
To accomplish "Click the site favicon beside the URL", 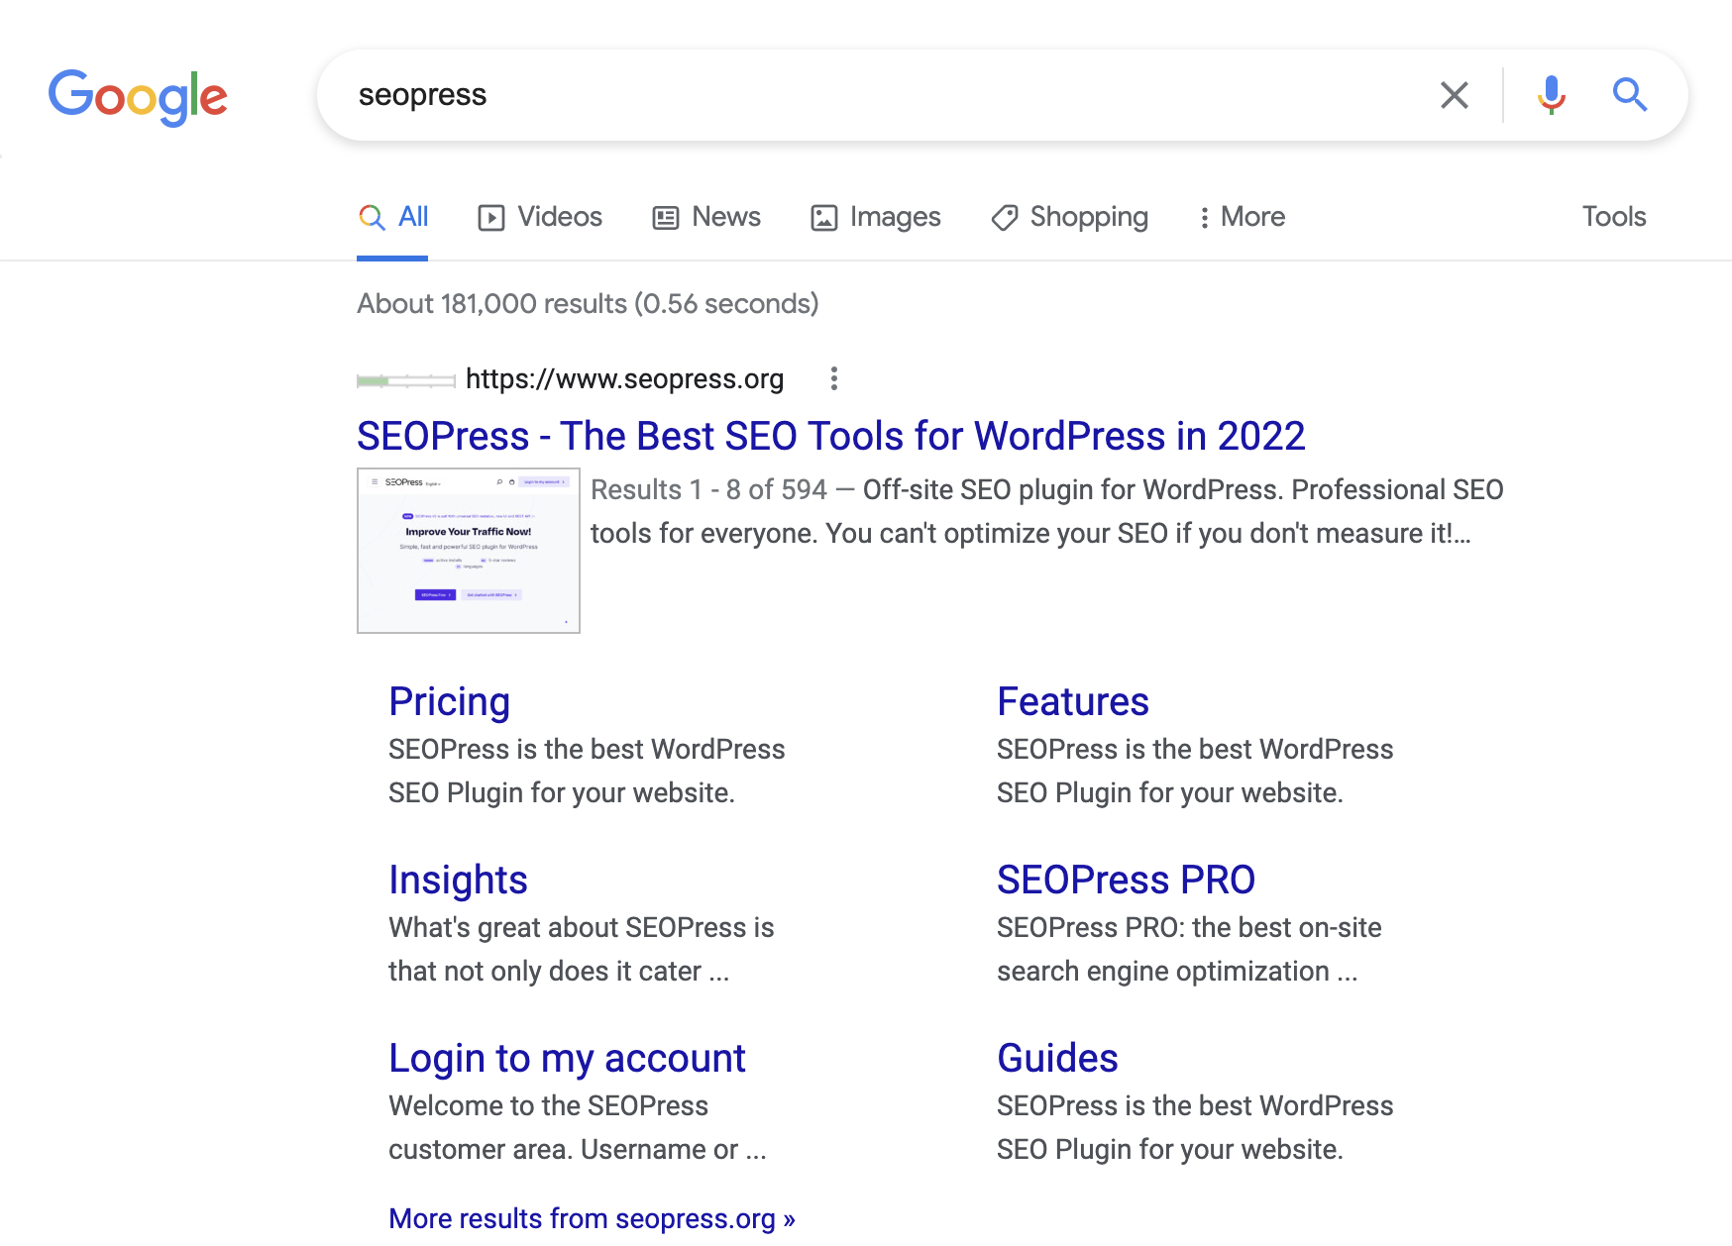I will [406, 380].
